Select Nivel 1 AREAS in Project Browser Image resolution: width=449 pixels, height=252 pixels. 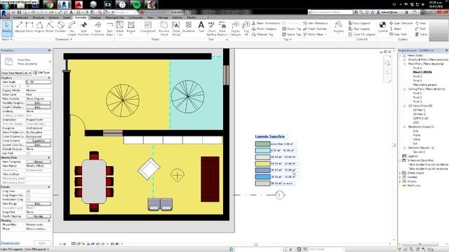click(x=422, y=72)
